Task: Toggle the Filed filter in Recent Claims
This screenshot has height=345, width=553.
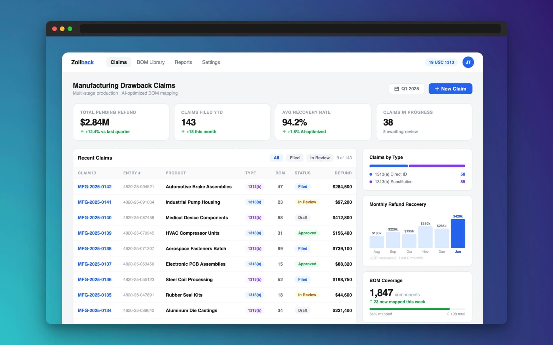Action: (294, 158)
